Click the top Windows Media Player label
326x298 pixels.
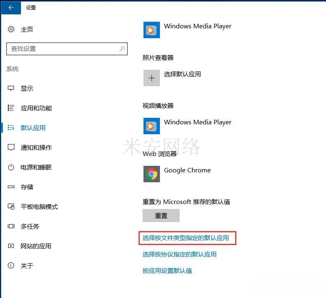[197, 26]
